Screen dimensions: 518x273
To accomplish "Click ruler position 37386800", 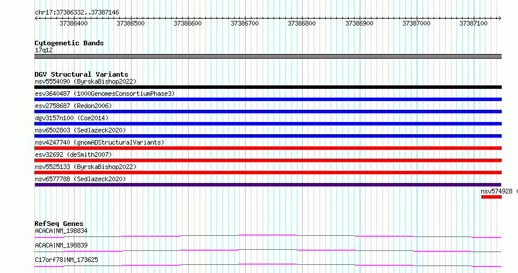I will coord(302,23).
